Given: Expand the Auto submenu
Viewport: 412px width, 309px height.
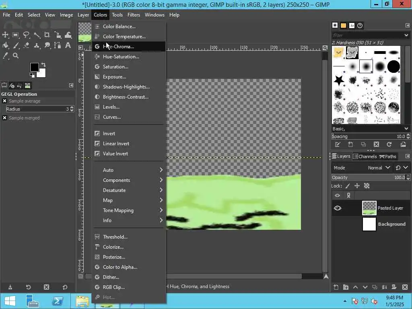Looking at the screenshot, I should [129, 170].
